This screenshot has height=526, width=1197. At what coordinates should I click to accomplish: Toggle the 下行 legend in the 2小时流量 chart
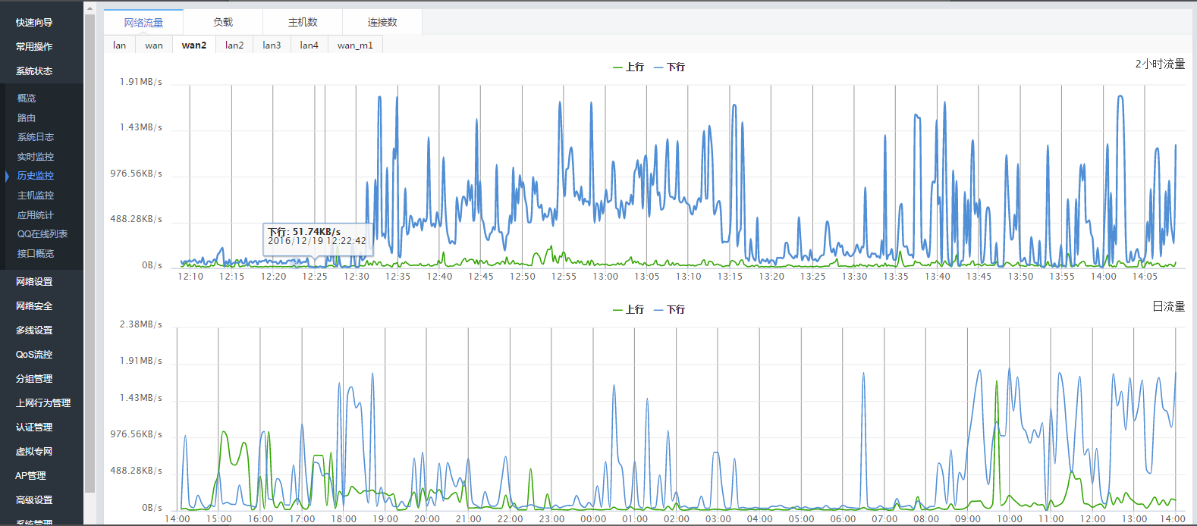[x=669, y=67]
